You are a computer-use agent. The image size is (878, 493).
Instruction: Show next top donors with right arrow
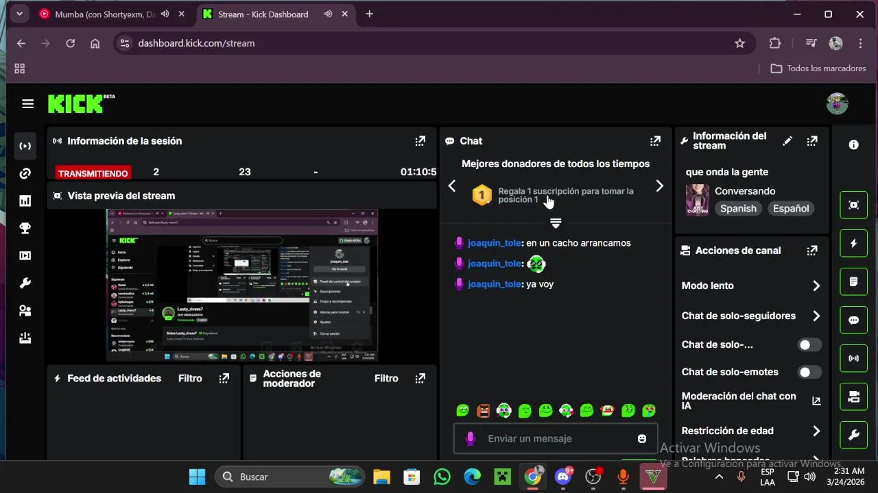[659, 186]
